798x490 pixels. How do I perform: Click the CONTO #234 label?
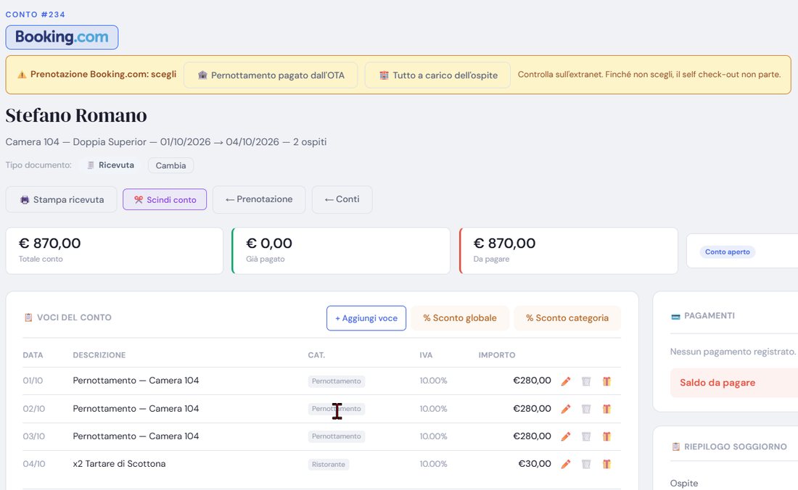coord(35,14)
